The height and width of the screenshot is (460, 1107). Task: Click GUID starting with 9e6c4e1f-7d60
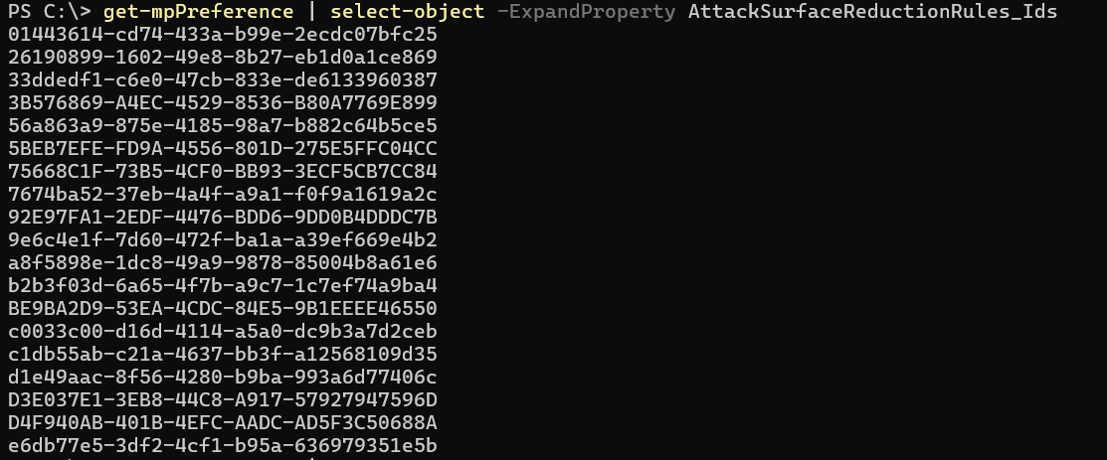pyautogui.click(x=223, y=239)
